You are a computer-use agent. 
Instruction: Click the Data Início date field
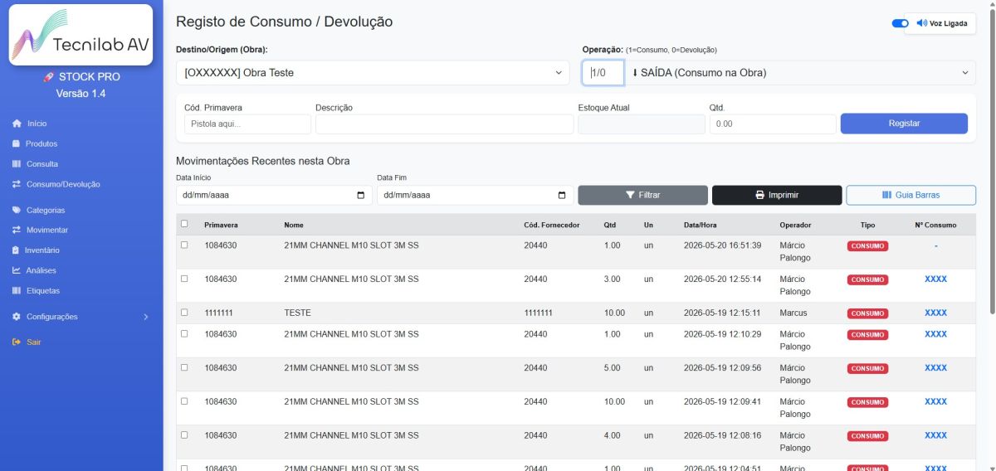(x=274, y=195)
